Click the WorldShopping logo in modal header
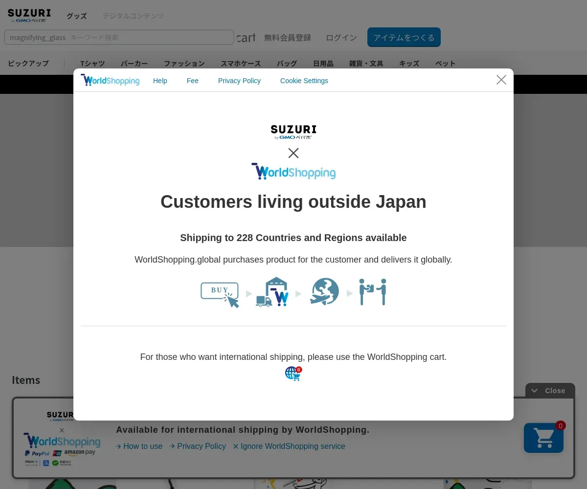Screen dimensions: 587x489 click(x=110, y=80)
